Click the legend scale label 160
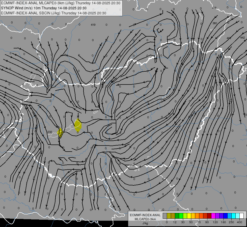Screen dimensions: 247x227 (x=223, y=222)
